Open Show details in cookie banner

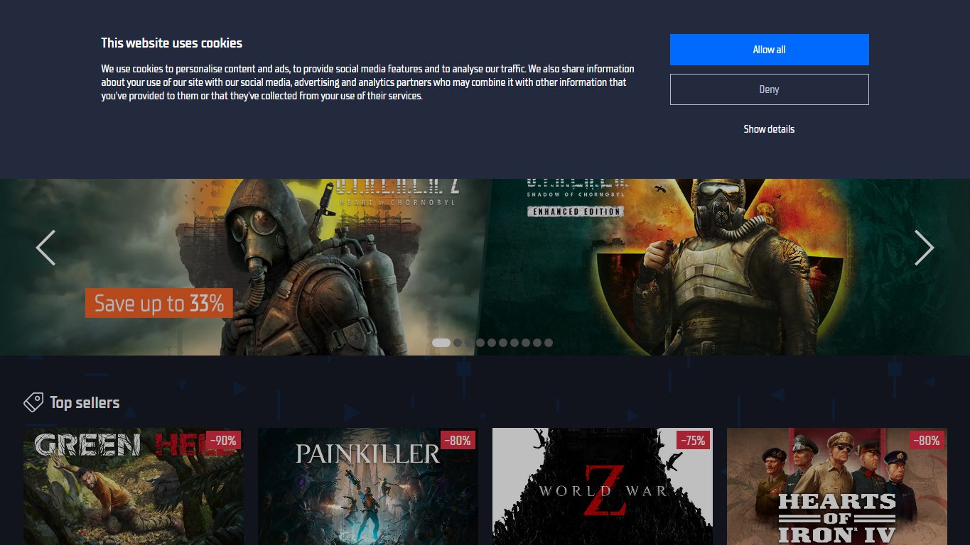click(769, 129)
